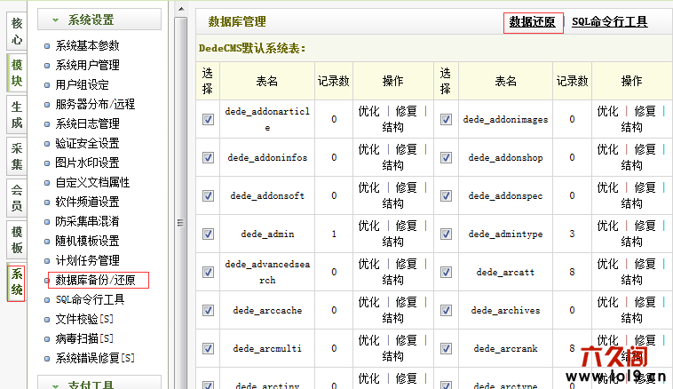Open 服务器分布/远程 in sidebar
The width and height of the screenshot is (673, 389).
click(x=95, y=104)
